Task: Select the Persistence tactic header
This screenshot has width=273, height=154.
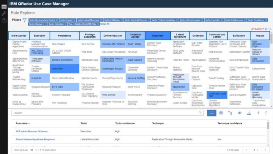Action: click(65, 36)
